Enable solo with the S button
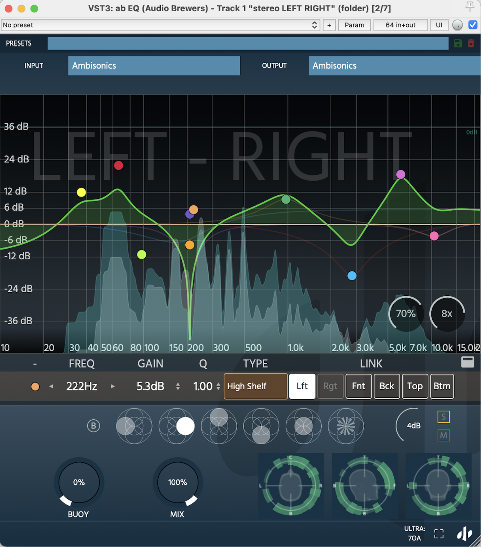 [x=443, y=417]
